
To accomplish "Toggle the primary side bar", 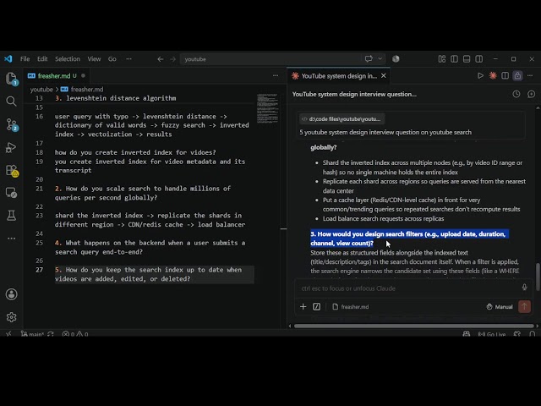I will (454, 59).
